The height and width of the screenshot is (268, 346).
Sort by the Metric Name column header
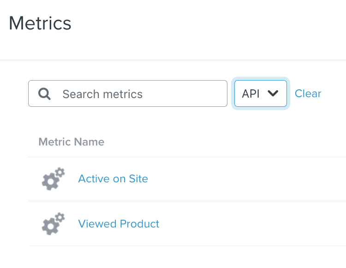coord(71,142)
